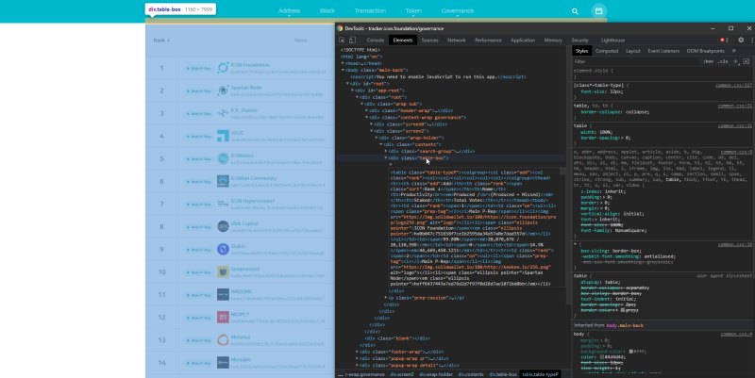755x378 pixels.
Task: Click the Transaction link in tracker header
Action: pos(370,10)
